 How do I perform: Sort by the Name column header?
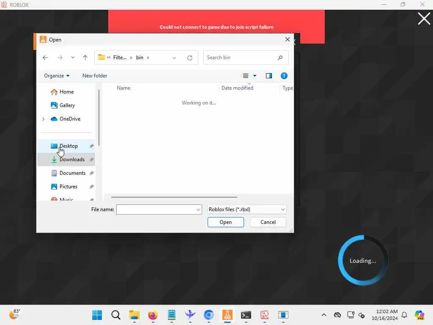pyautogui.click(x=123, y=88)
